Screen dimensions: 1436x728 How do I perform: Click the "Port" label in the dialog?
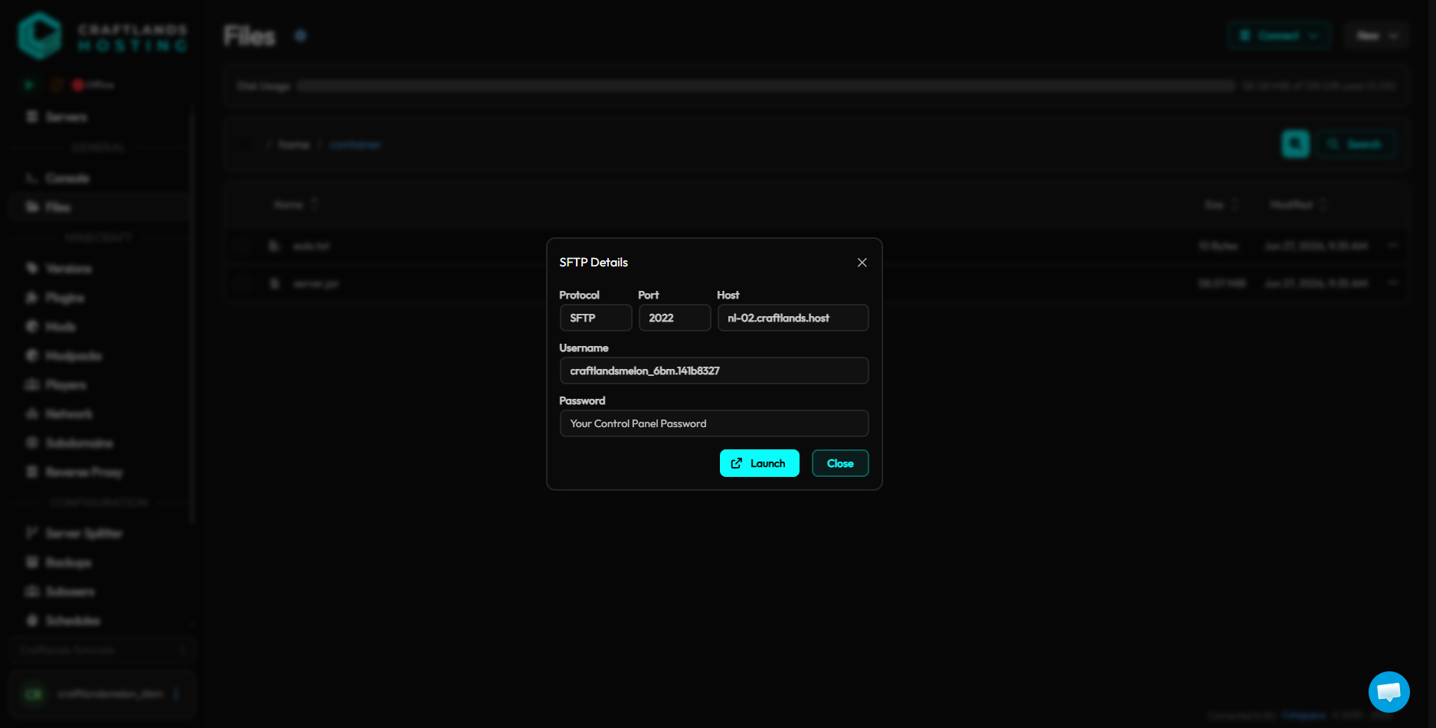click(648, 295)
